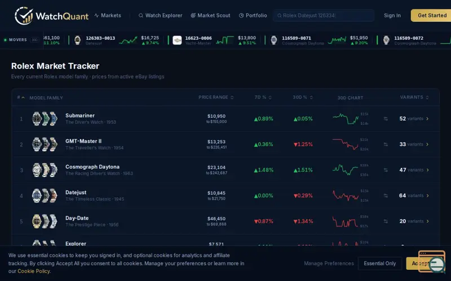Click the Day-Date 30D sparkline chart
This screenshot has height=281, width=451.
(346, 221)
